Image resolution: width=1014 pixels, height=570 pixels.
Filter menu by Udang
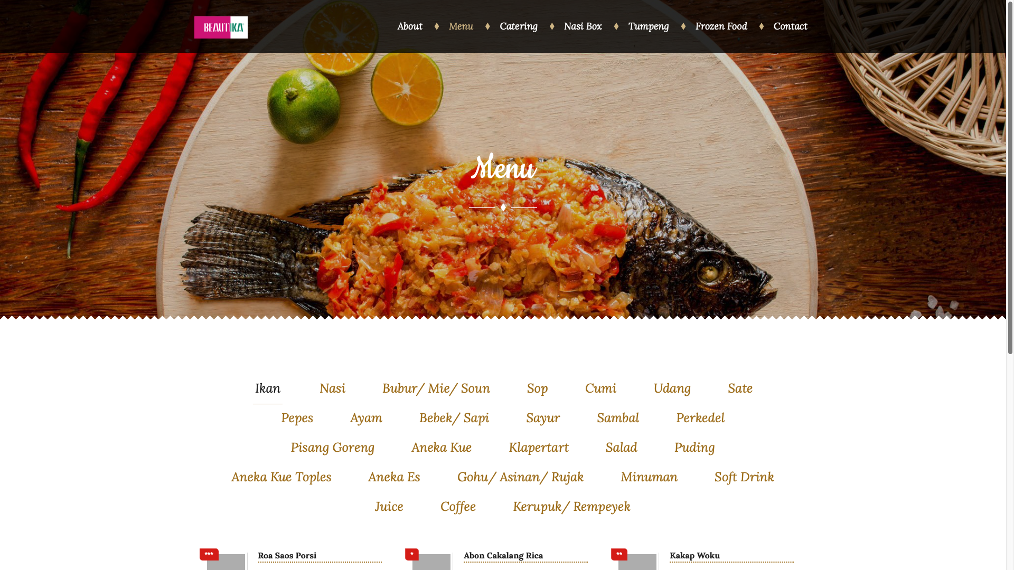672,388
